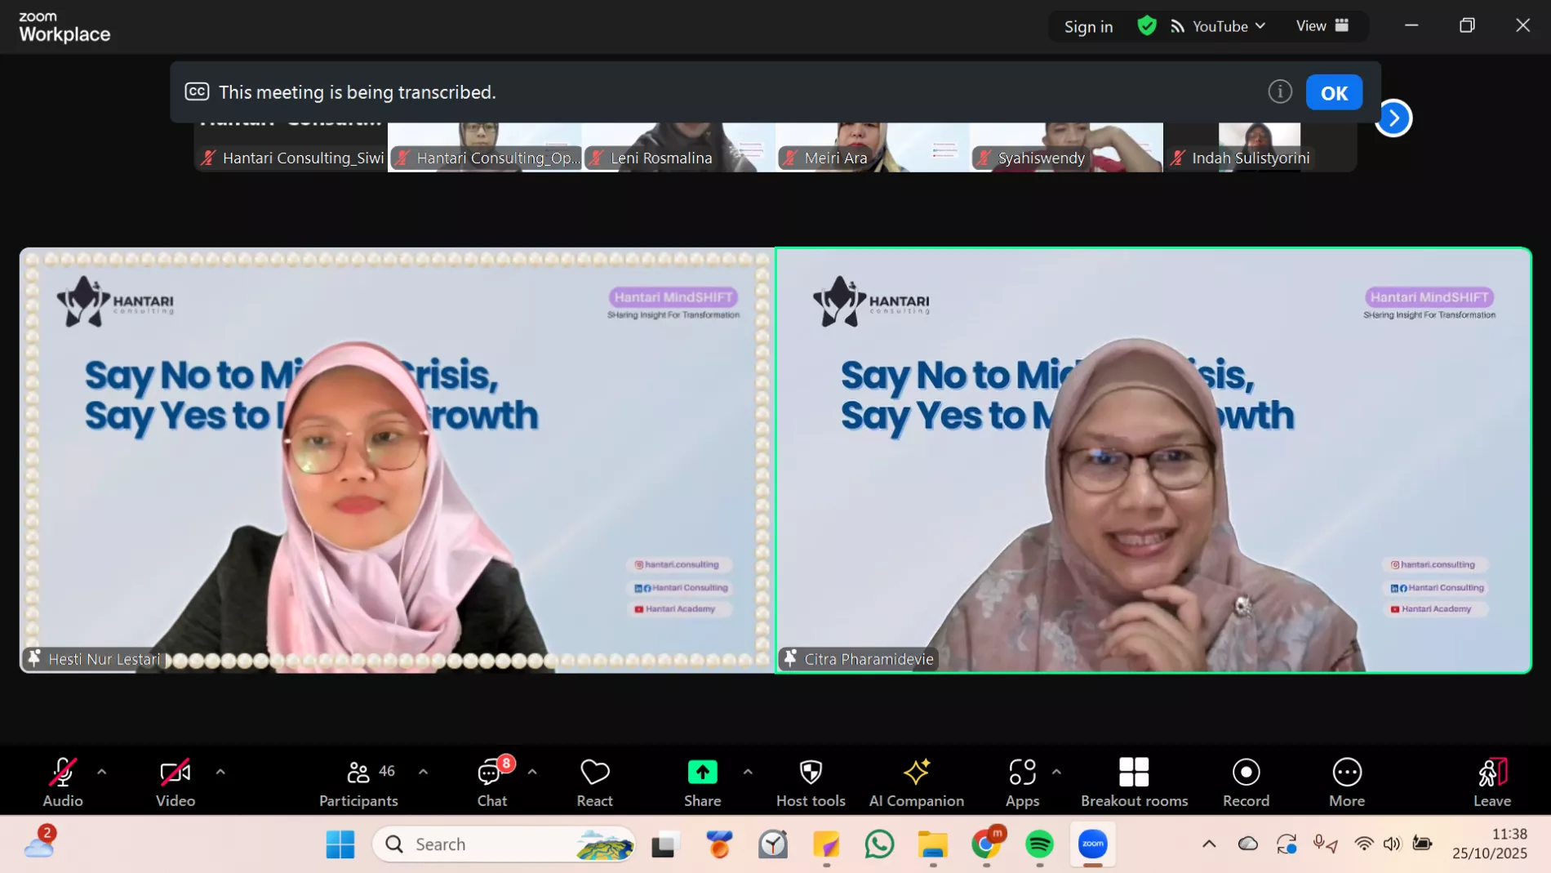Click the green Share screen icon
This screenshot has height=873, width=1551.
702,773
